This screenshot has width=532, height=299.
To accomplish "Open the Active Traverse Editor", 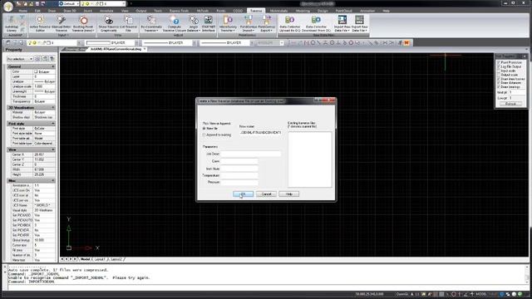I will pyautogui.click(x=40, y=23).
